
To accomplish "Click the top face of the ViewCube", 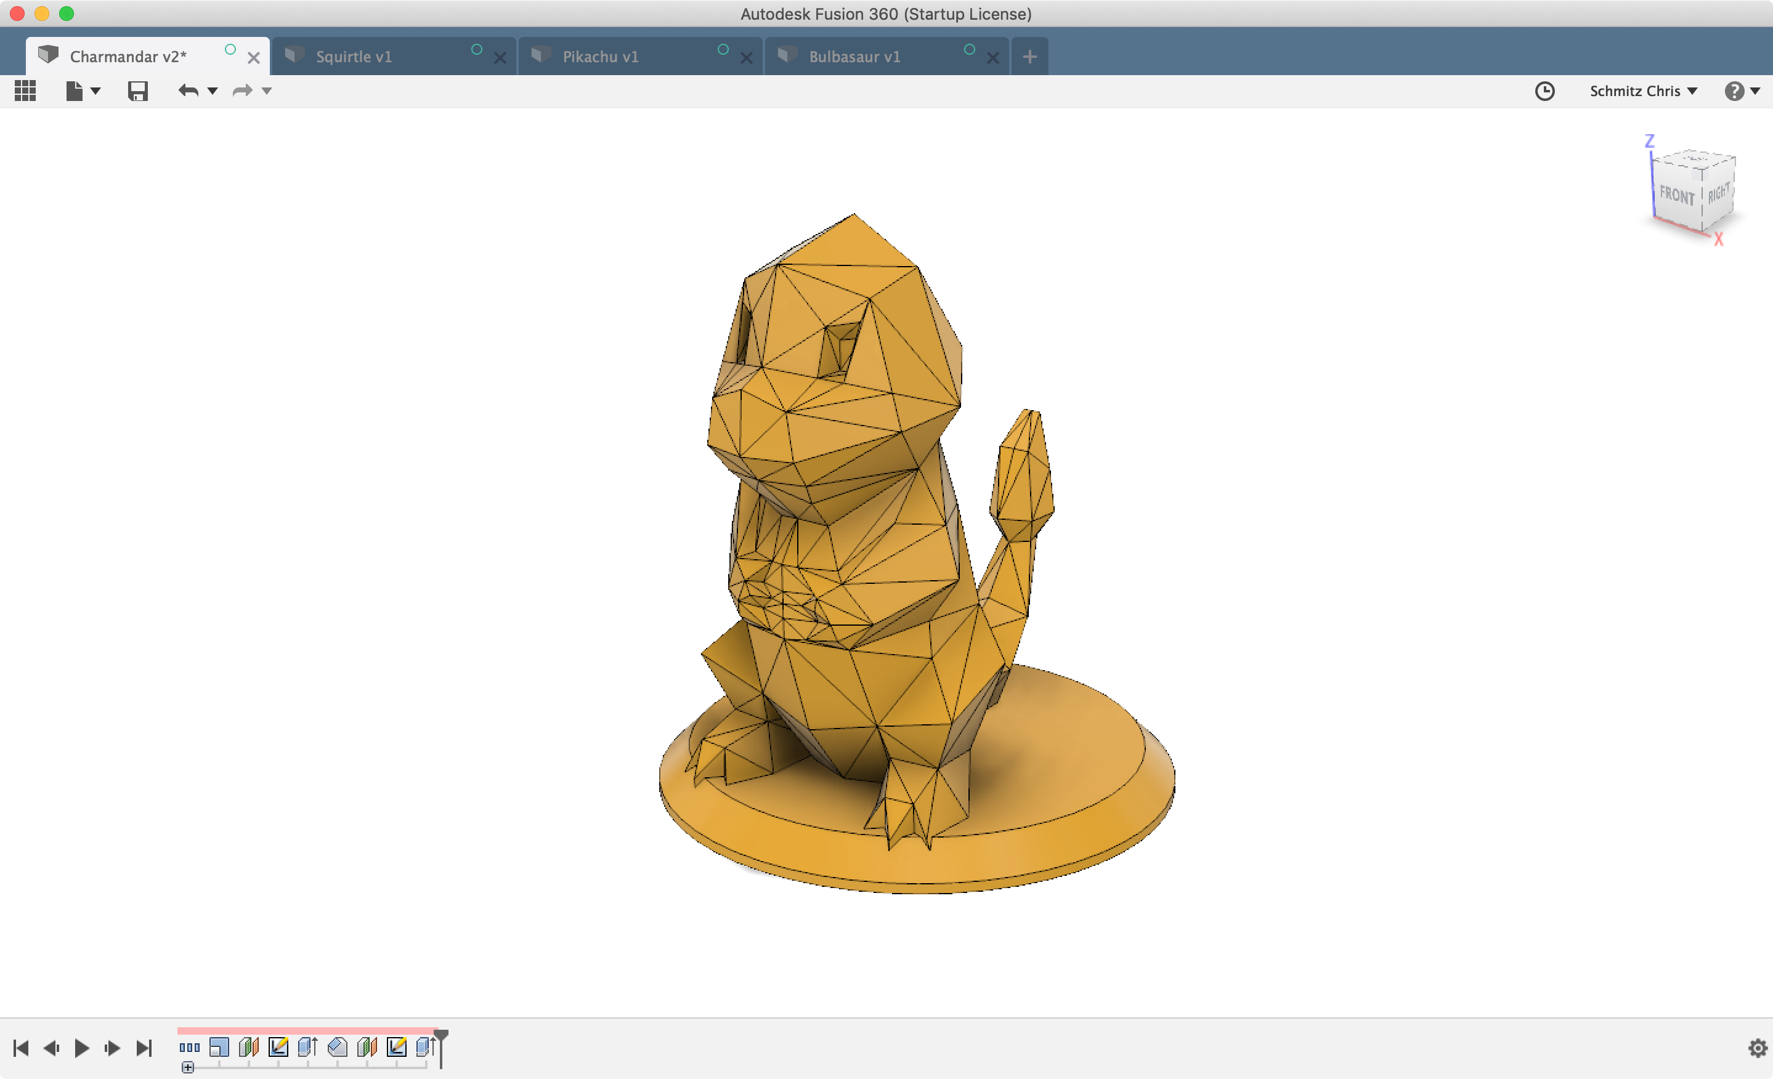I will point(1694,158).
